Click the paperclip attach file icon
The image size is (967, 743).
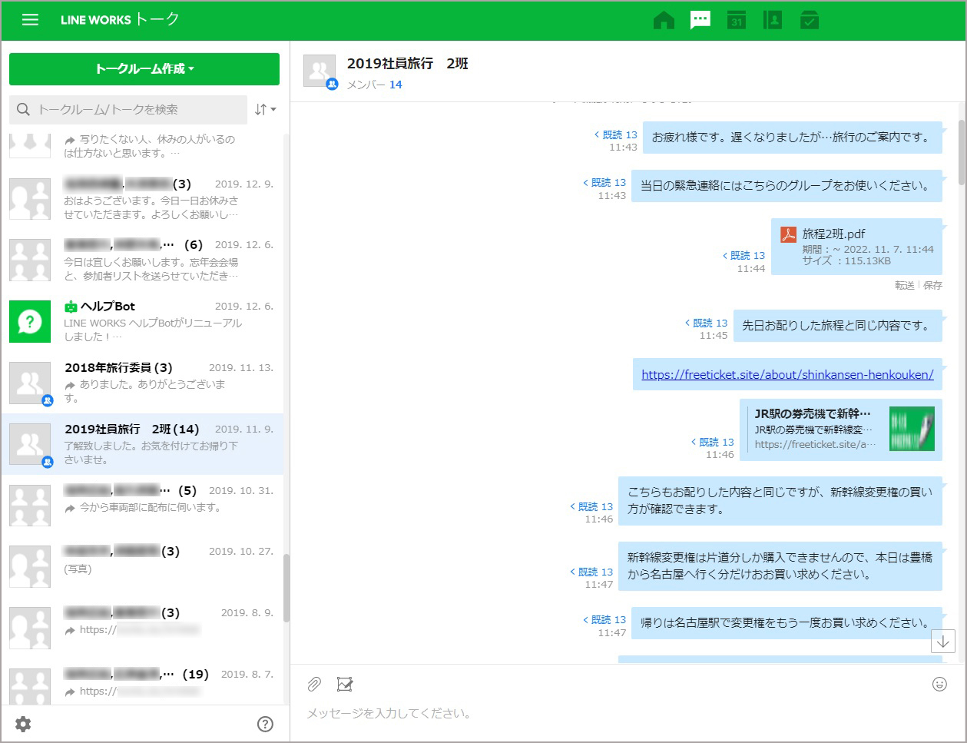coord(314,684)
